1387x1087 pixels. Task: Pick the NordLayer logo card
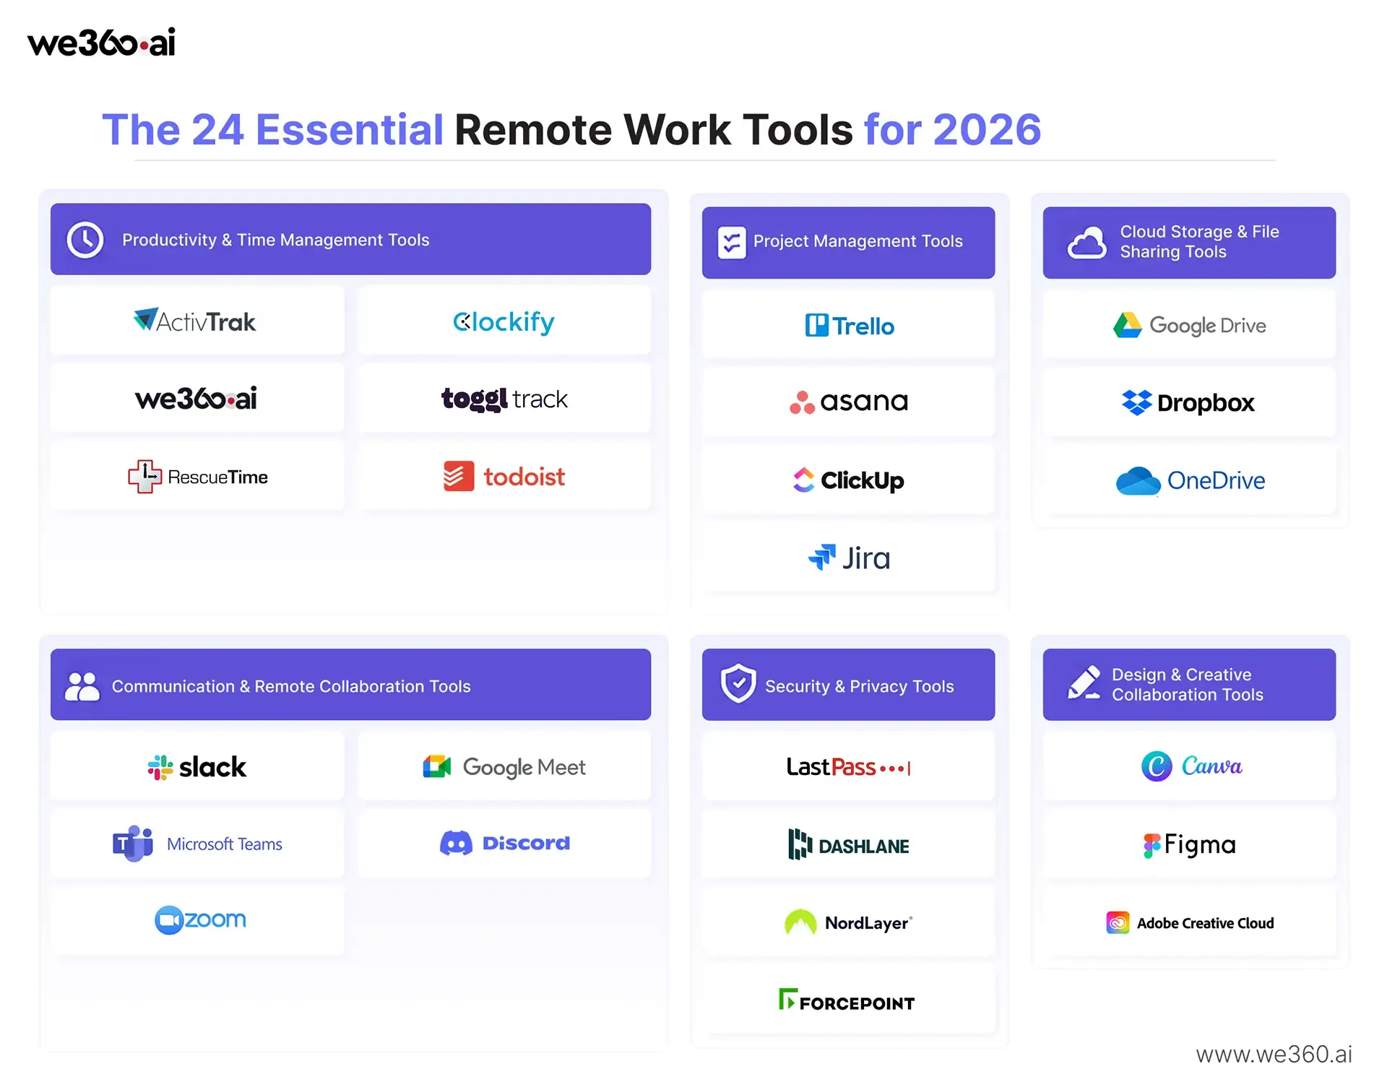point(849,923)
